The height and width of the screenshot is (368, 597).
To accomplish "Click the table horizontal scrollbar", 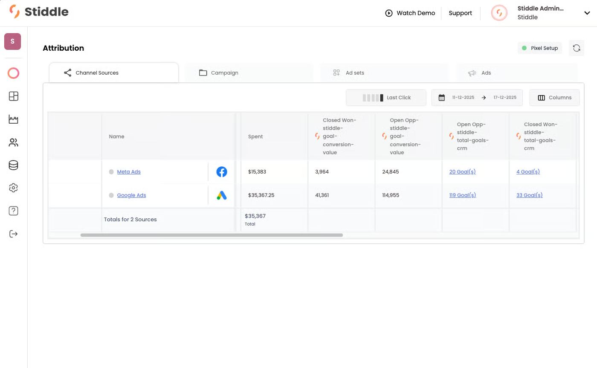I will tap(212, 235).
